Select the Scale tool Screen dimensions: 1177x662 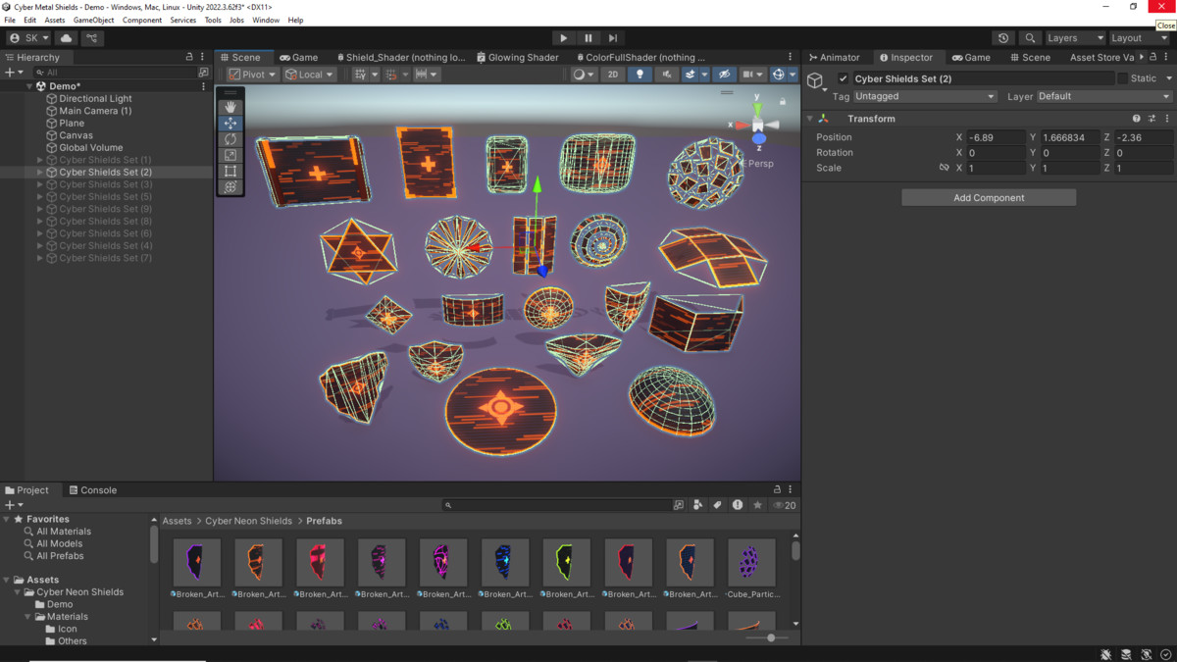[x=230, y=154]
